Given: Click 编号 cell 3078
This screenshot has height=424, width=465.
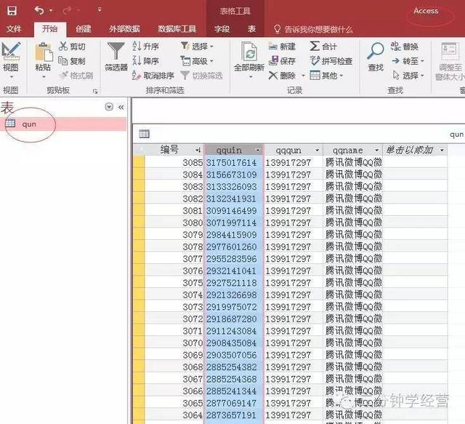Looking at the screenshot, I should click(x=174, y=247).
